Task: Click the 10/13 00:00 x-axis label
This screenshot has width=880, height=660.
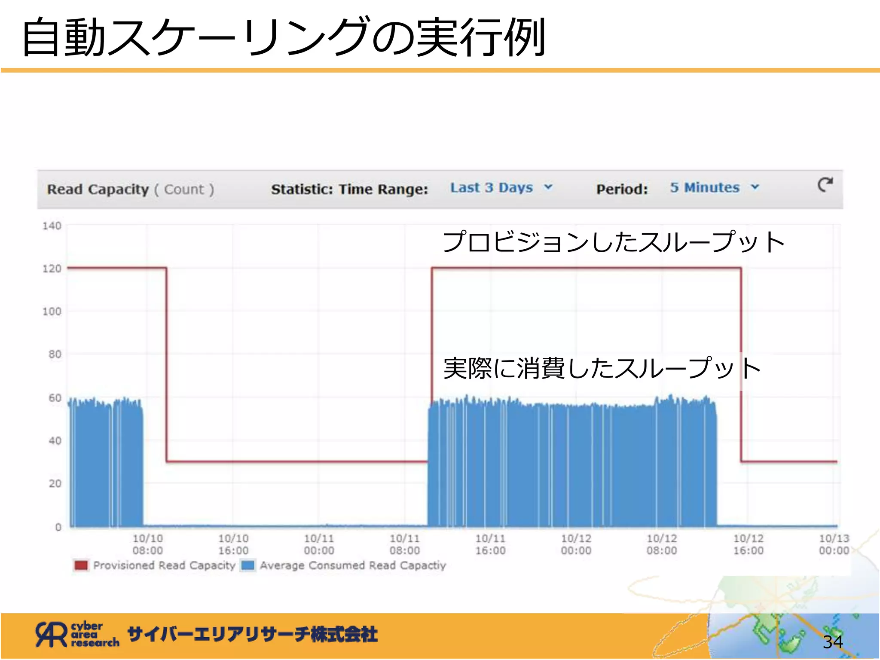Action: tap(834, 544)
